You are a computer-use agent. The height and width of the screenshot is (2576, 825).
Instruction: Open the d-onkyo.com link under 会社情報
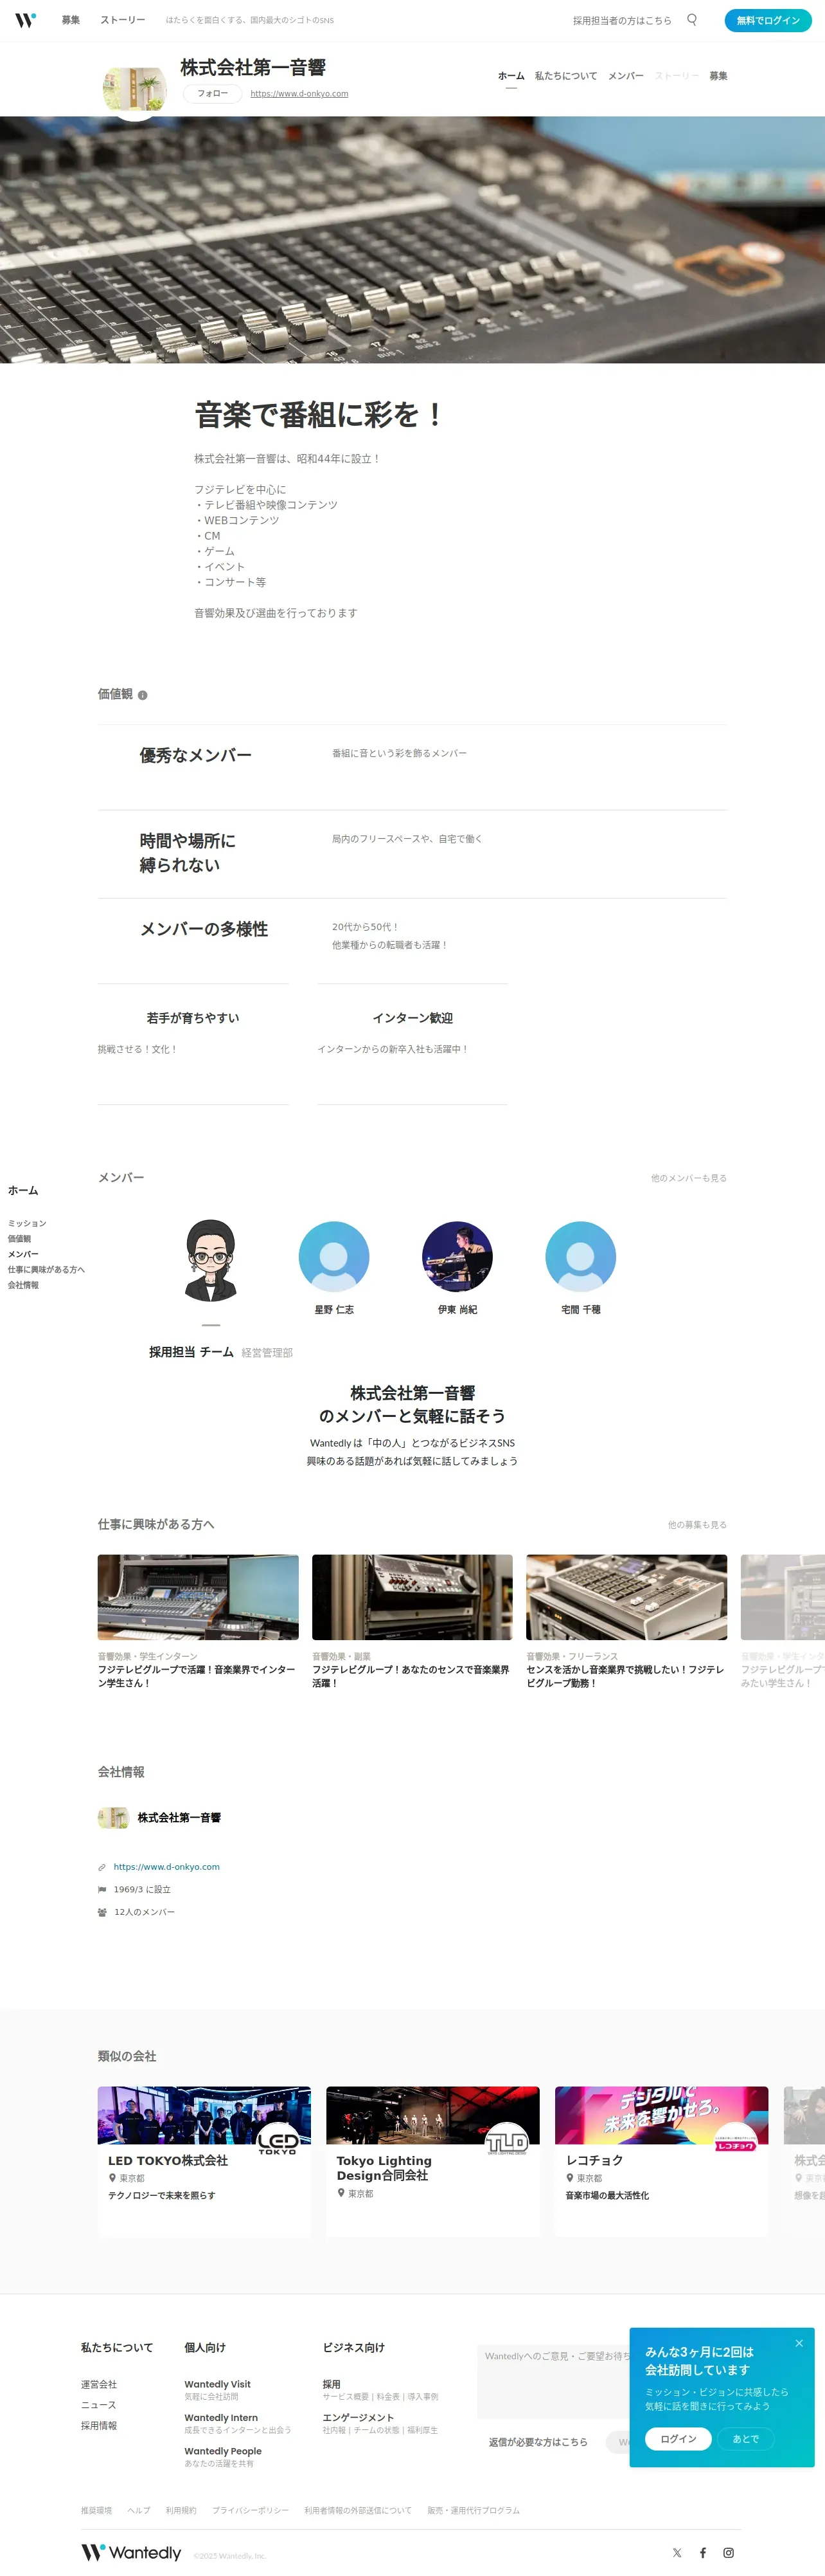pyautogui.click(x=167, y=1867)
